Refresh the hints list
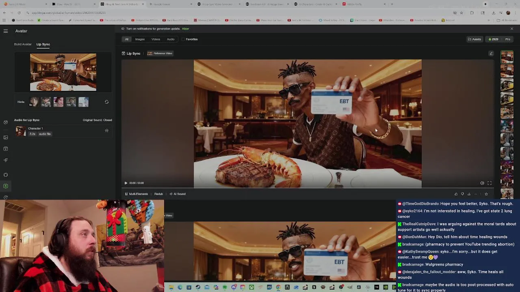The width and height of the screenshot is (520, 292). pos(106,102)
